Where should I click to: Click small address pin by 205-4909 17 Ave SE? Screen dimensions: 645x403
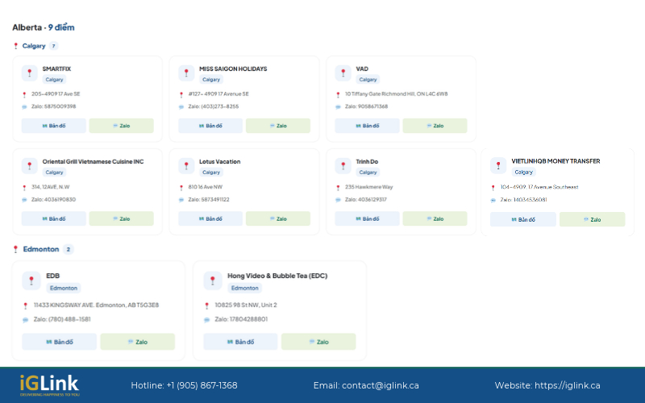click(x=24, y=94)
